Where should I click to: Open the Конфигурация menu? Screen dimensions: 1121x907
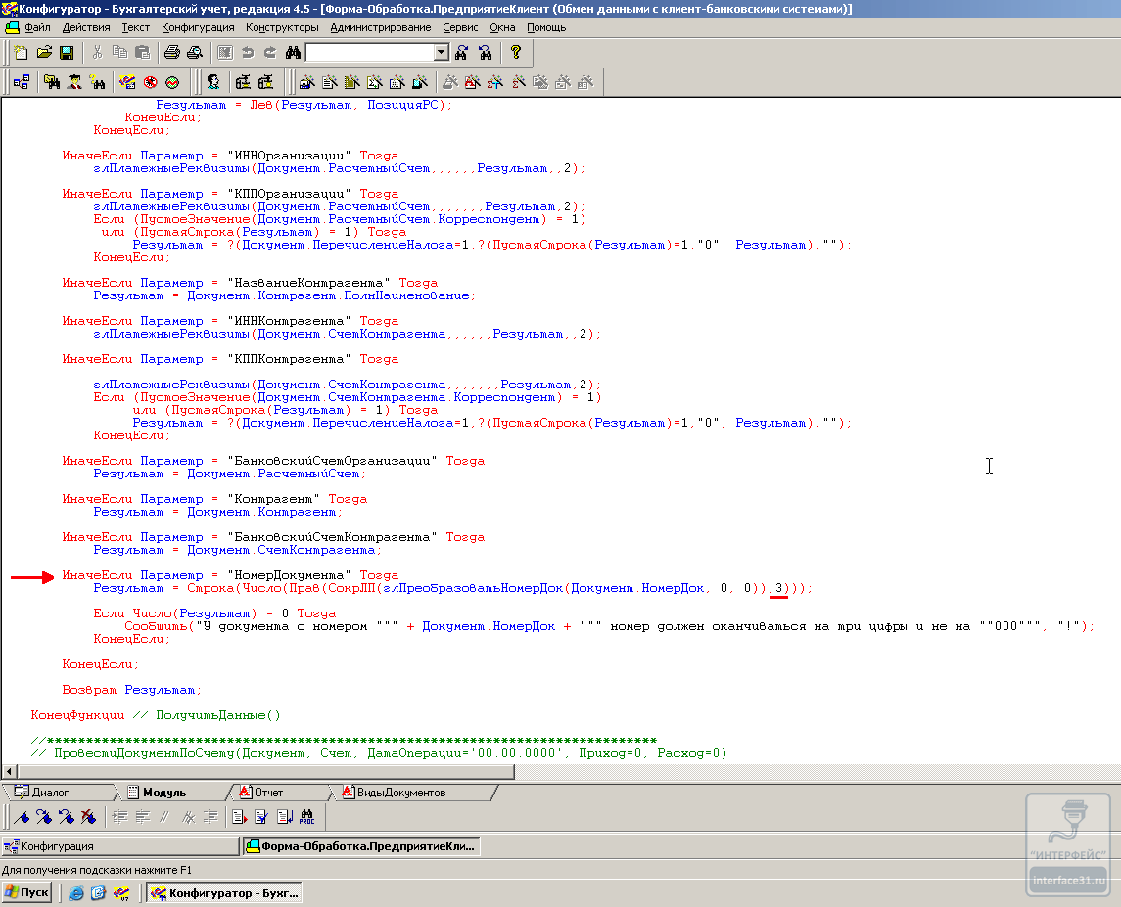point(198,27)
